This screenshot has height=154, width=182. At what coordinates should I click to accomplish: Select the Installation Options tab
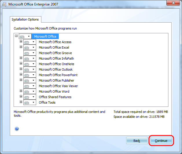coord(25,19)
